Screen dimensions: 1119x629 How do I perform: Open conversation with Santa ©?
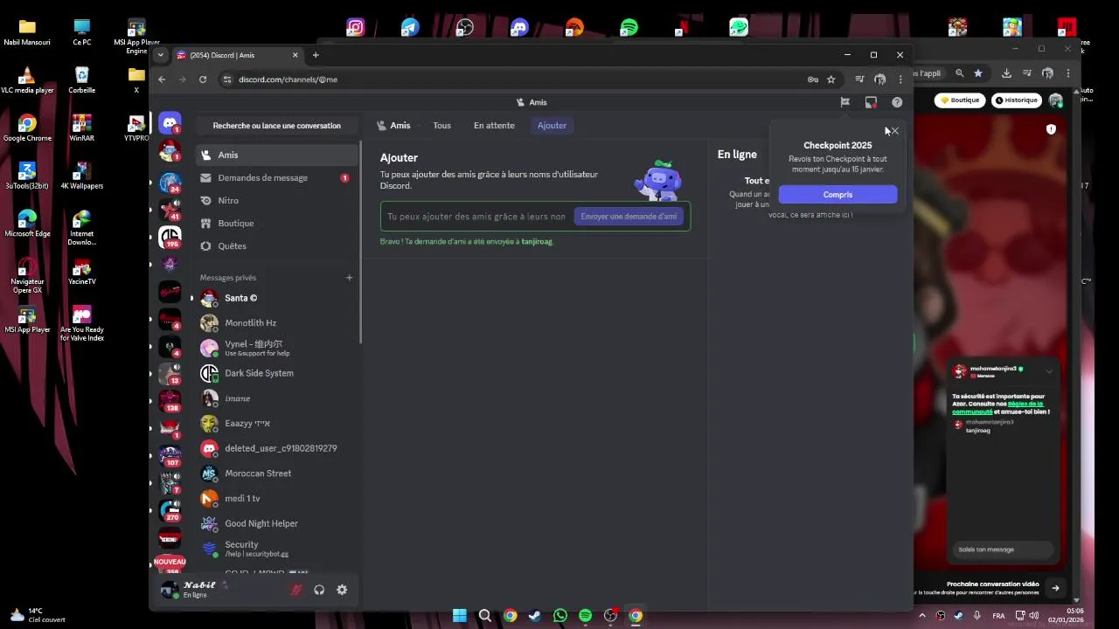pos(276,299)
